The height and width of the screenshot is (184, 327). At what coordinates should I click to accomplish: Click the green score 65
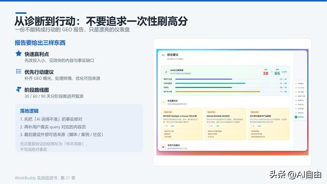277,73
